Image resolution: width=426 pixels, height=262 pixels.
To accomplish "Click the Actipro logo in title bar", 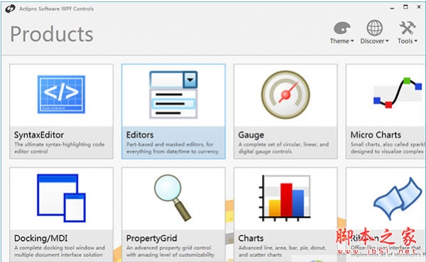I will 10,8.
